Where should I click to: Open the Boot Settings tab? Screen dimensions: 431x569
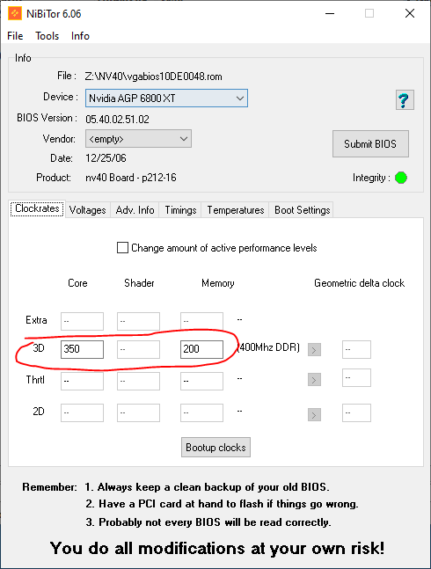click(303, 210)
